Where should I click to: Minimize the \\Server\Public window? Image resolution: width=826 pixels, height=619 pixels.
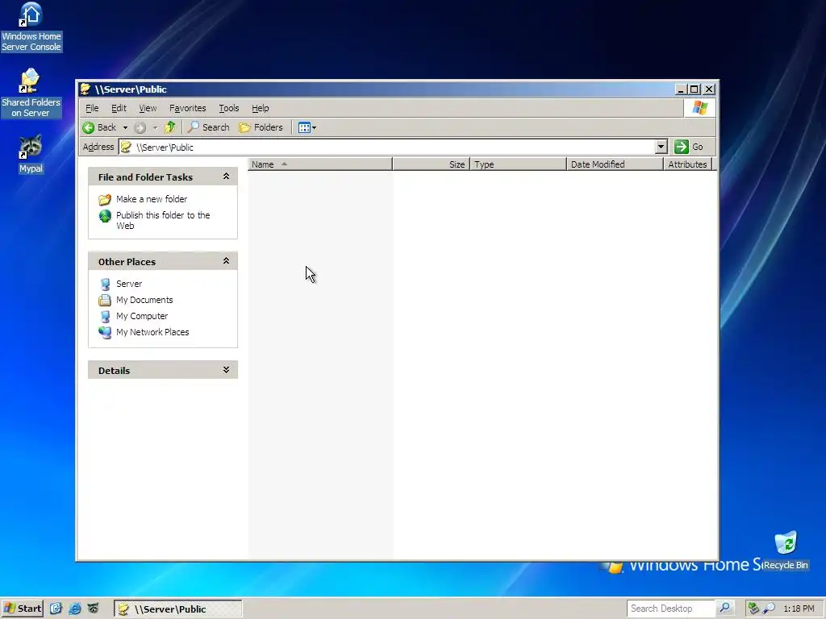pyautogui.click(x=681, y=89)
